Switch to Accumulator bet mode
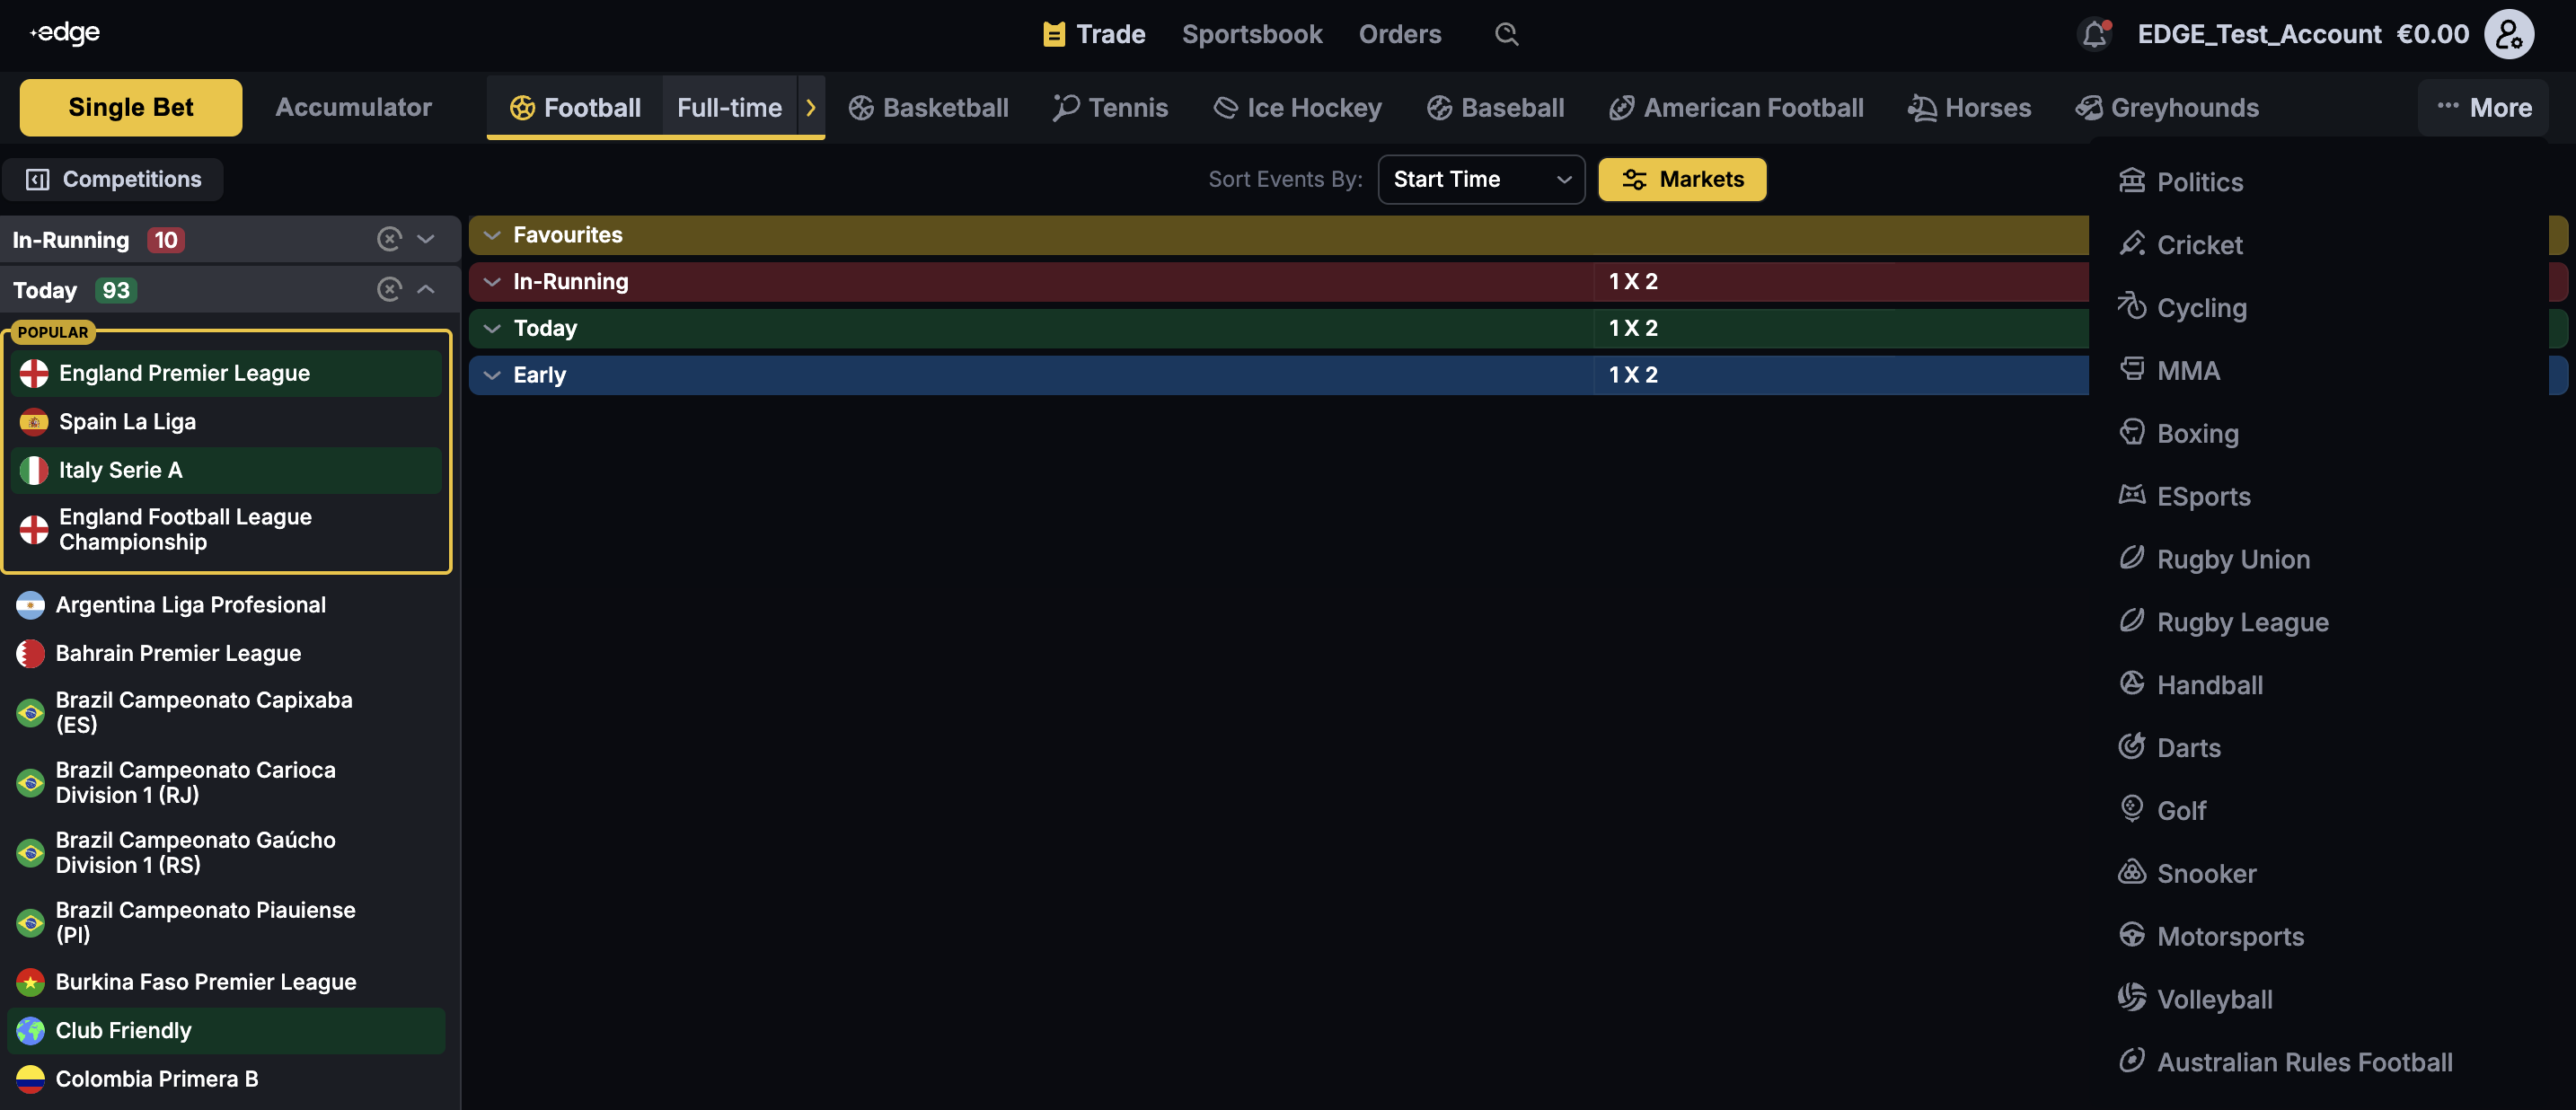Image resolution: width=2576 pixels, height=1110 pixels. tap(353, 107)
